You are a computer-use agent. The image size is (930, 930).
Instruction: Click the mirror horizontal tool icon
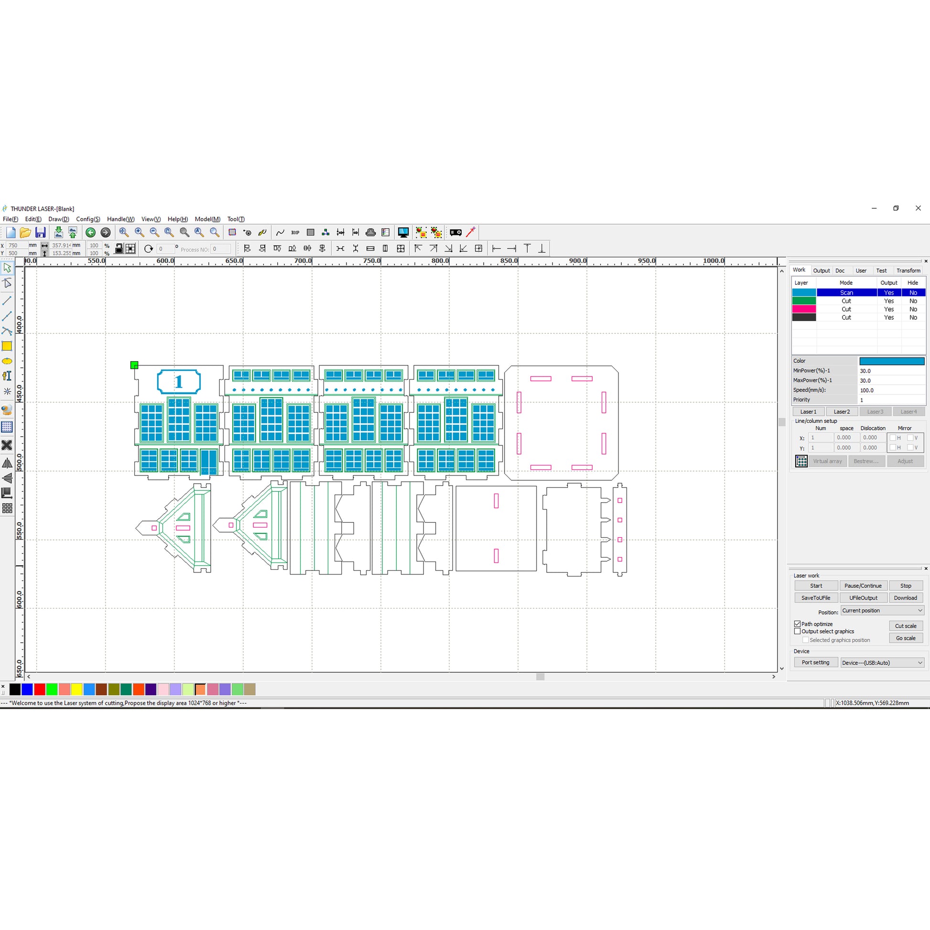(7, 463)
